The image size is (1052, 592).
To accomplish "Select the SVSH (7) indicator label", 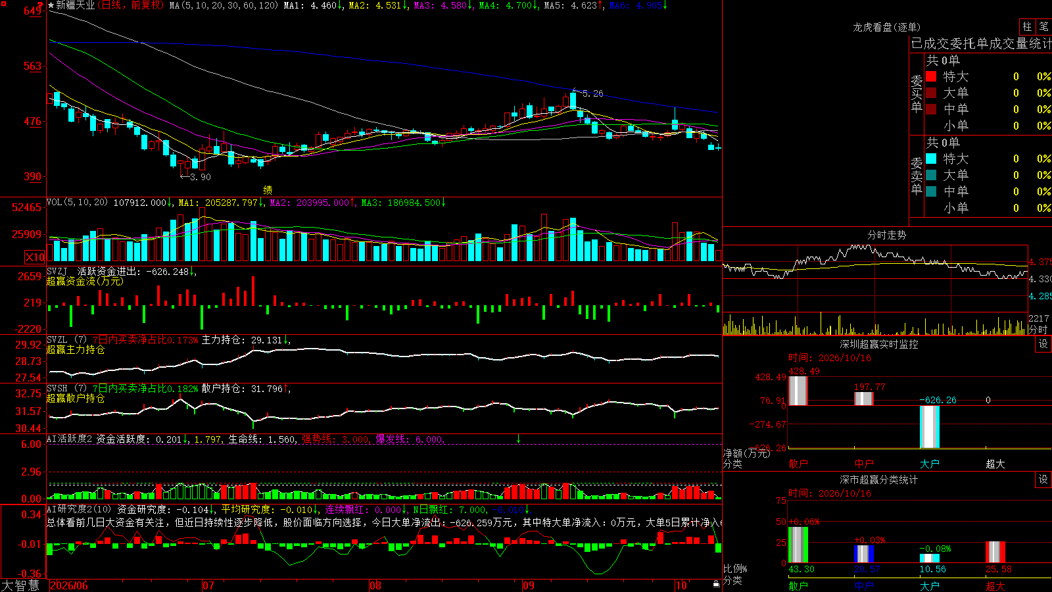I will tap(67, 388).
